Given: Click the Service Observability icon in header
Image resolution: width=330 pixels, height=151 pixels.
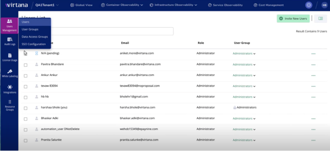Looking at the screenshot, I should (210, 5).
